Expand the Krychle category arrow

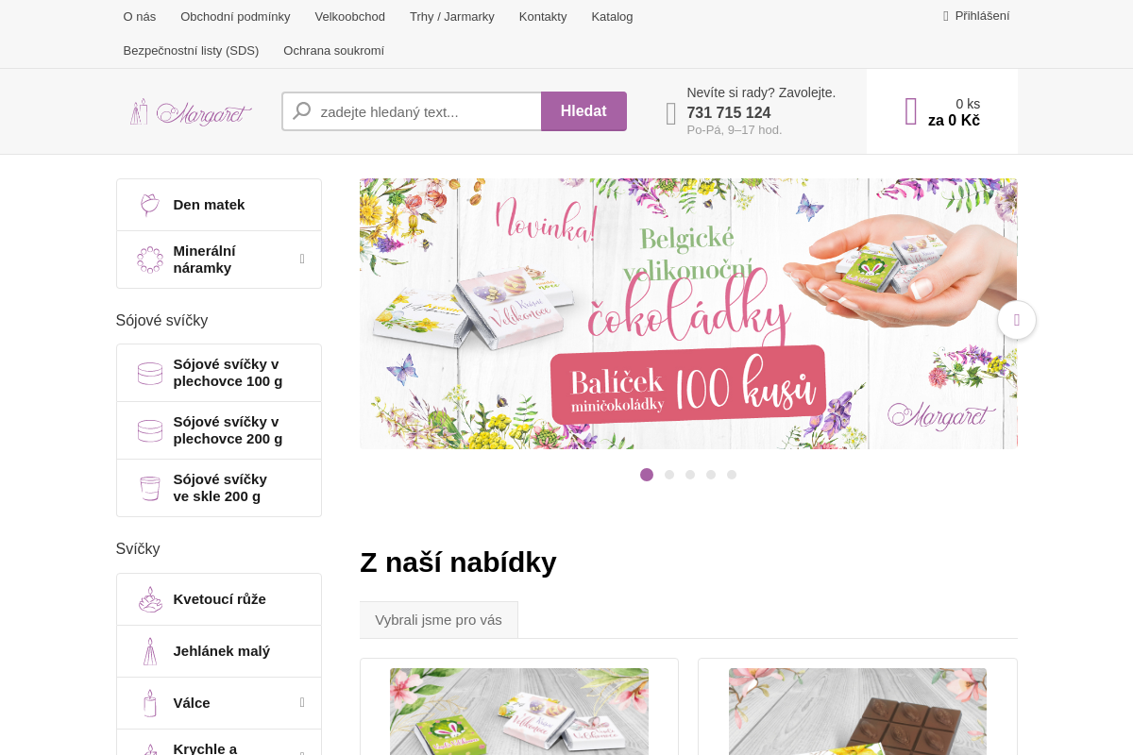pos(302,752)
